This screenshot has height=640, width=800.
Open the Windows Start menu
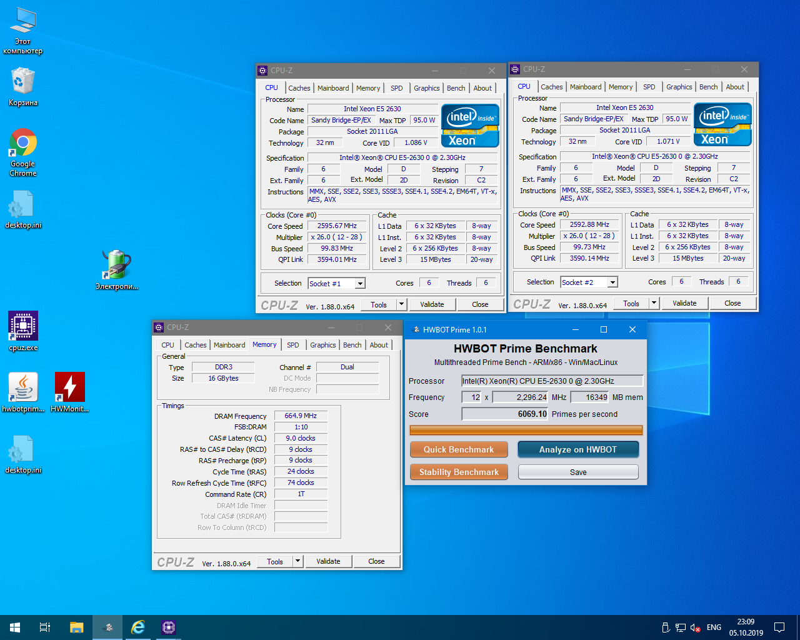(15, 627)
